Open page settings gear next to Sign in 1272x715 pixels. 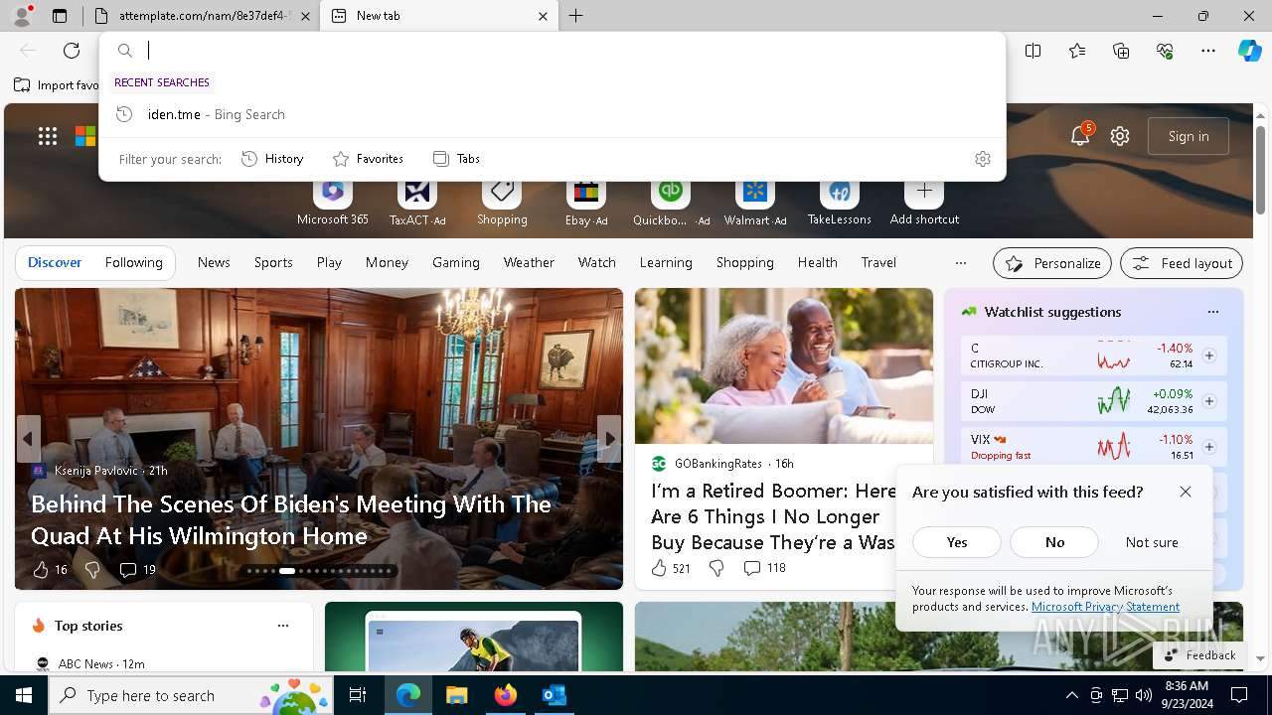click(1120, 136)
